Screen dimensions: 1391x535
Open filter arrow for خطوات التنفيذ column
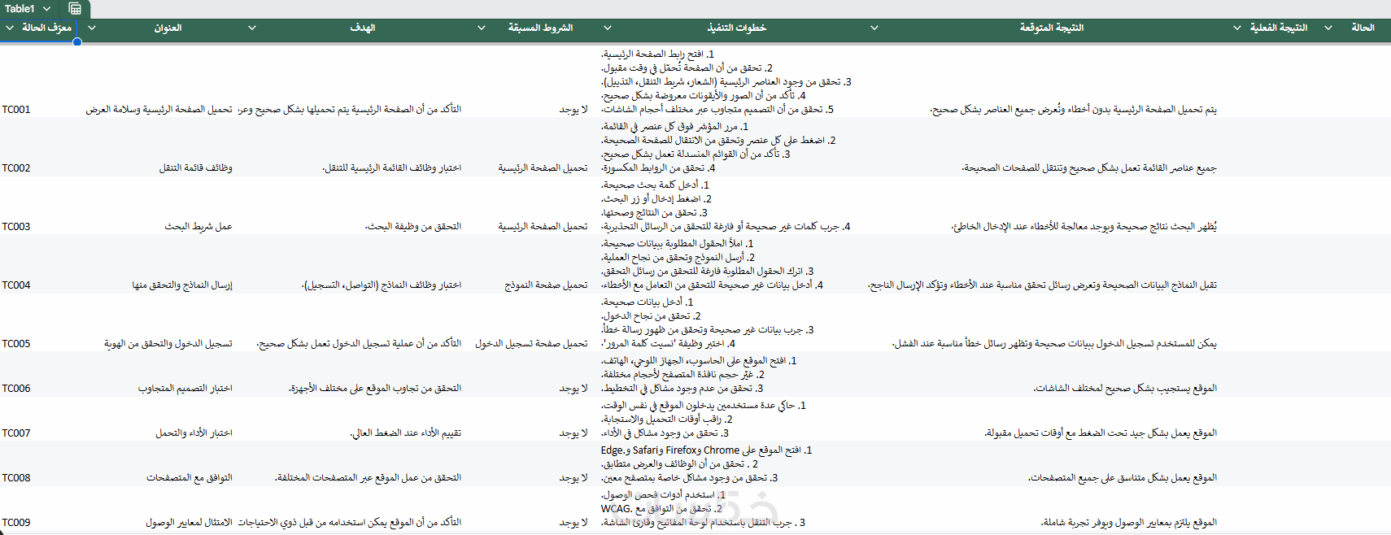(x=608, y=28)
